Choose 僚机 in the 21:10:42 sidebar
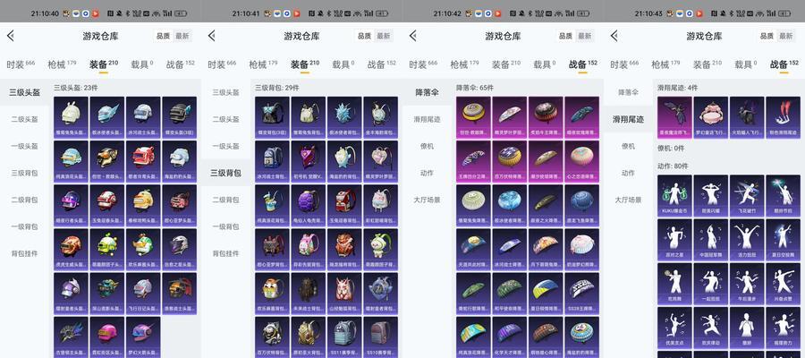The height and width of the screenshot is (358, 805). point(428,146)
